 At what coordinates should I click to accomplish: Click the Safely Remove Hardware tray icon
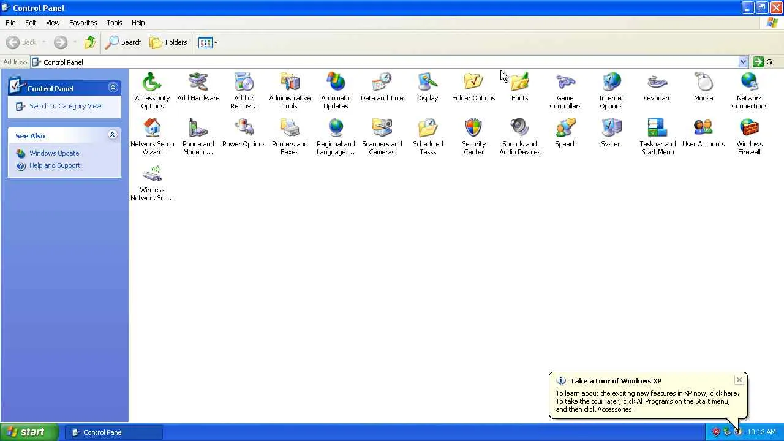[x=727, y=432]
